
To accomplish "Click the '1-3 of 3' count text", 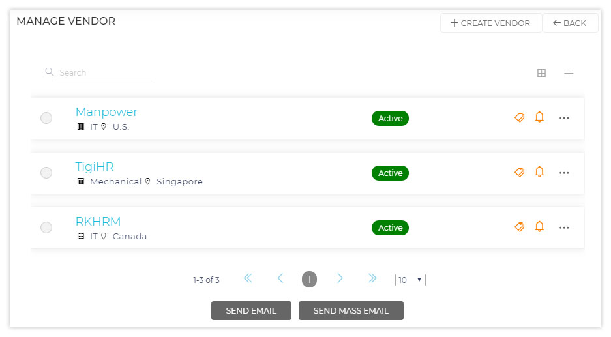I will point(206,280).
